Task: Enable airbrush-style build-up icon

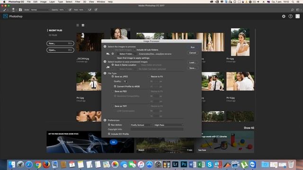Action: 90,10
